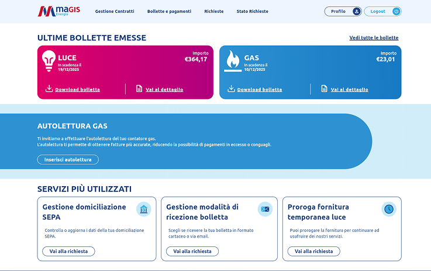Open the Stato Richieste page

coord(252,11)
